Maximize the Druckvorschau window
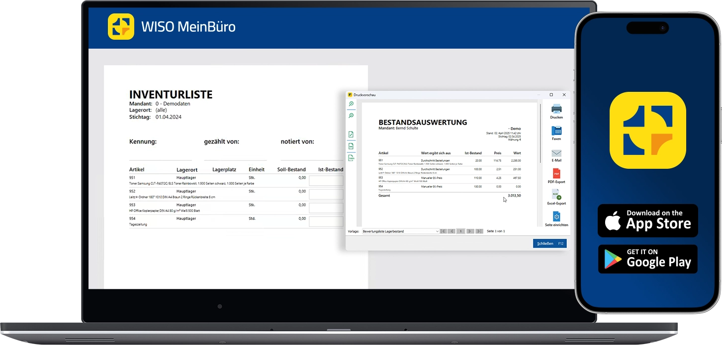This screenshot has width=722, height=345. [x=551, y=95]
